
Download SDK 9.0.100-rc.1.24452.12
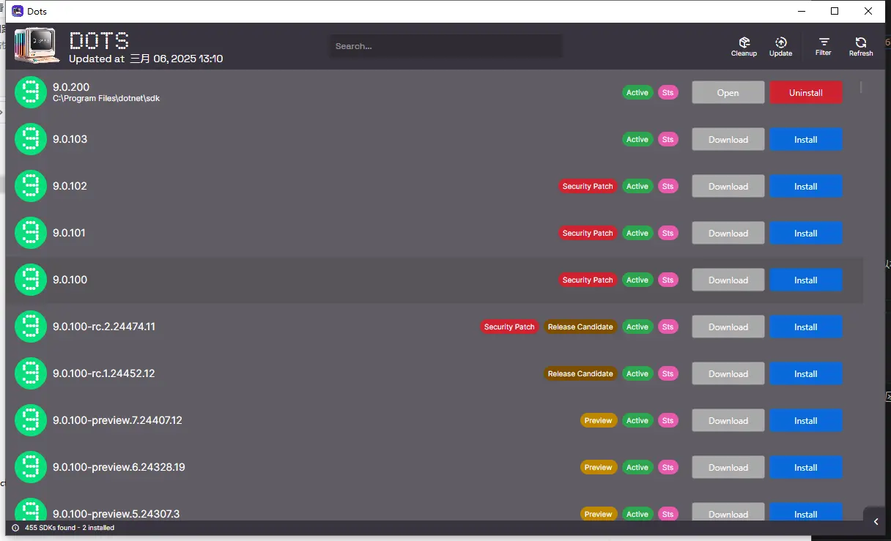point(728,374)
